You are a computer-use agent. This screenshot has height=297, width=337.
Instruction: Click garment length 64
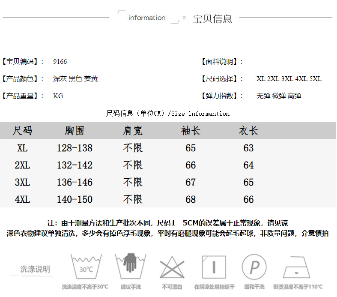248,165
